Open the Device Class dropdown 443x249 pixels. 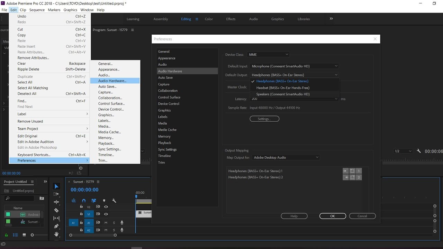[268, 54]
